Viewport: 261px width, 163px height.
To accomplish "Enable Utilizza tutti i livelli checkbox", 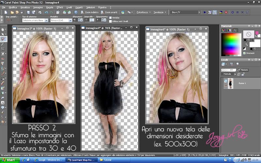I will 110,21.
